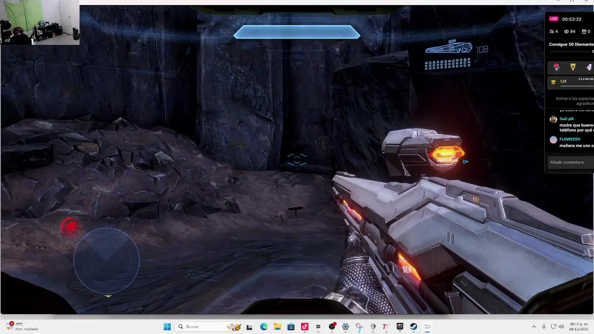The width and height of the screenshot is (594, 334).
Task: Switch to the active Halo game window icon
Action: point(427,327)
